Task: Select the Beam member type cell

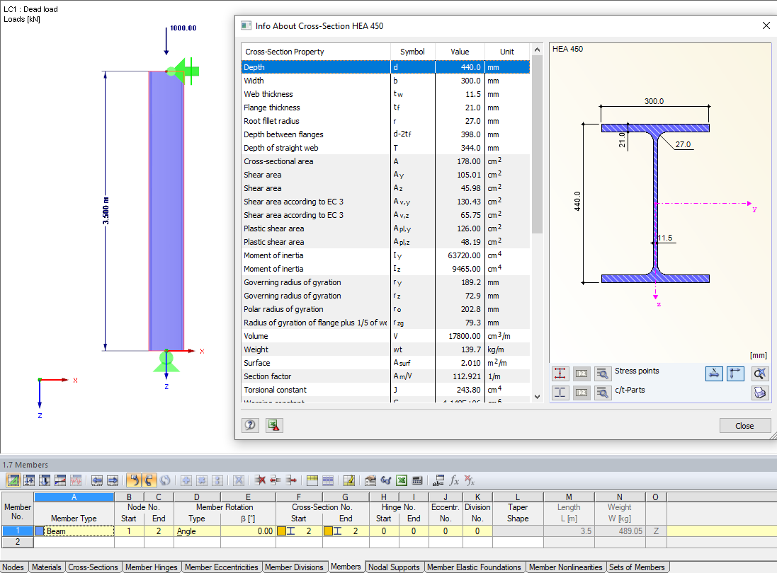Action: 74,531
